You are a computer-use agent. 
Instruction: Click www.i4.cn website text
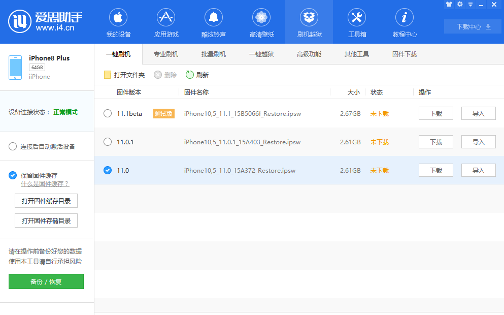[55, 28]
